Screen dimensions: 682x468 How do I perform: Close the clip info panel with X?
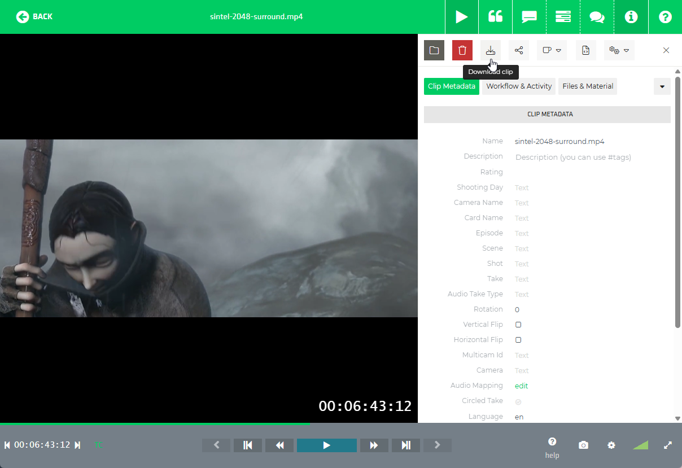(666, 50)
